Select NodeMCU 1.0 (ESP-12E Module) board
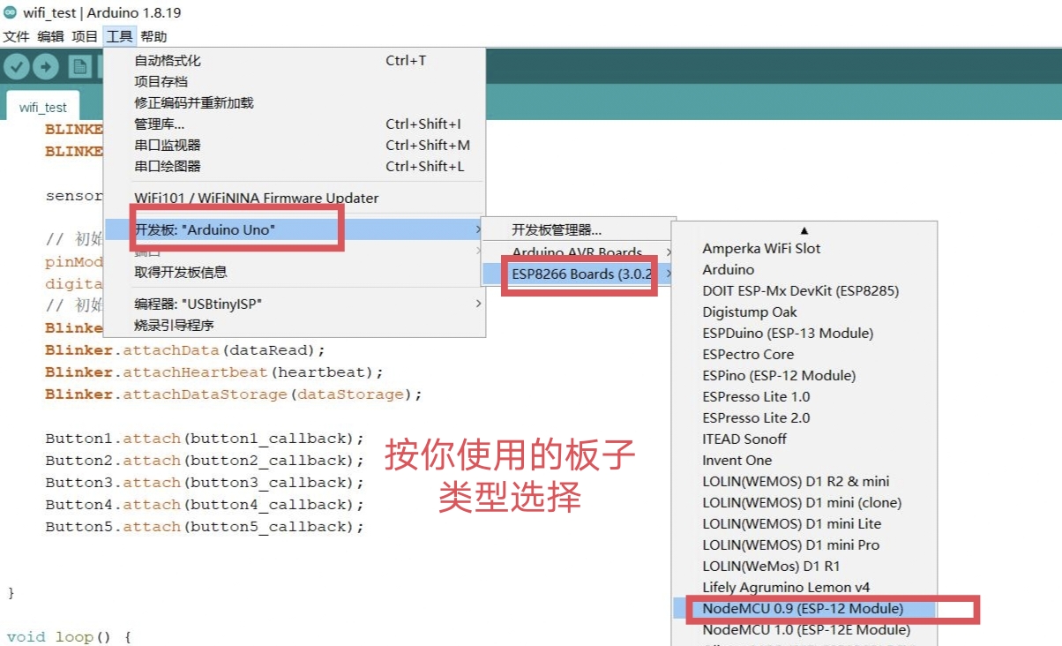The image size is (1062, 646). (x=804, y=629)
